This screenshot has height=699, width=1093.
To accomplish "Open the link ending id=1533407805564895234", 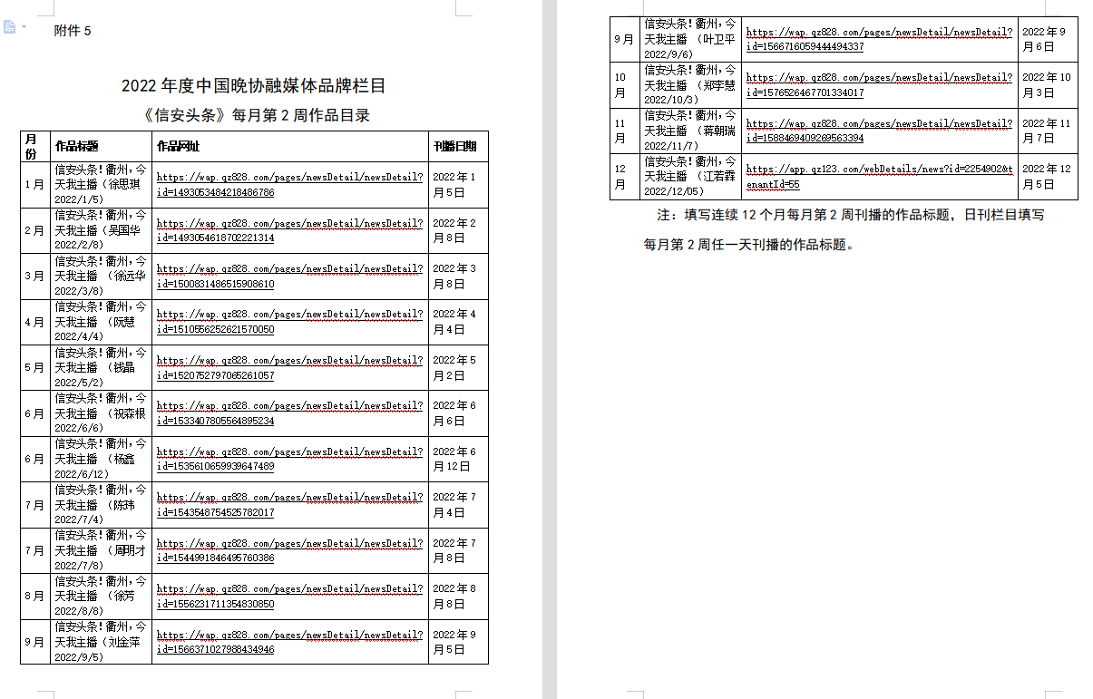I will click(289, 413).
